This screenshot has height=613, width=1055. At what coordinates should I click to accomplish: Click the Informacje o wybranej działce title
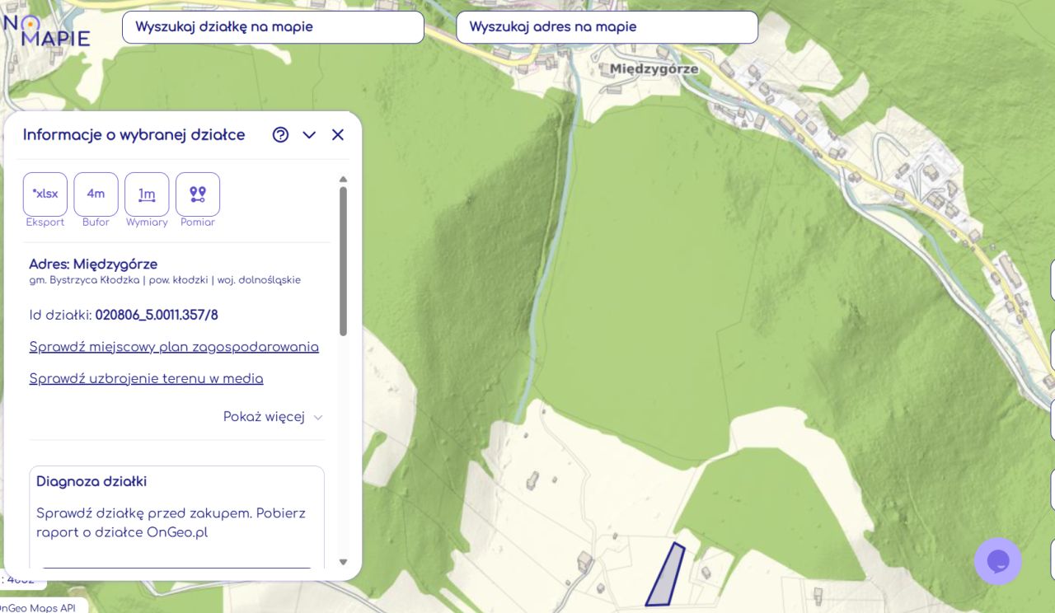pos(134,135)
